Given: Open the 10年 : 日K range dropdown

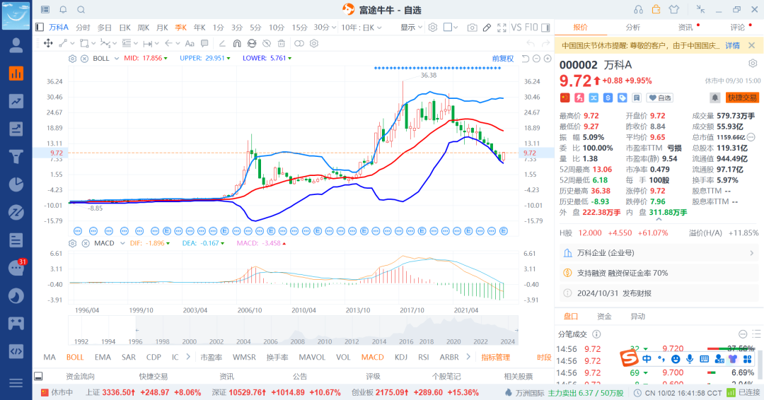Looking at the screenshot, I should (361, 28).
